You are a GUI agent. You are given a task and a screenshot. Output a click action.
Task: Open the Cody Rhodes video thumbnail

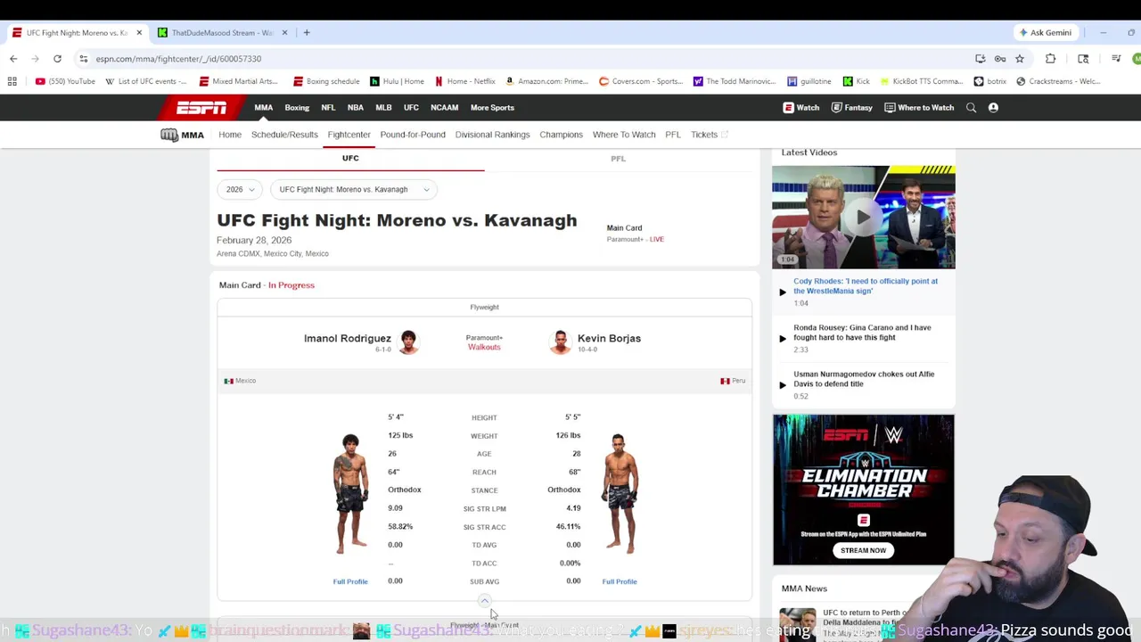(863, 217)
